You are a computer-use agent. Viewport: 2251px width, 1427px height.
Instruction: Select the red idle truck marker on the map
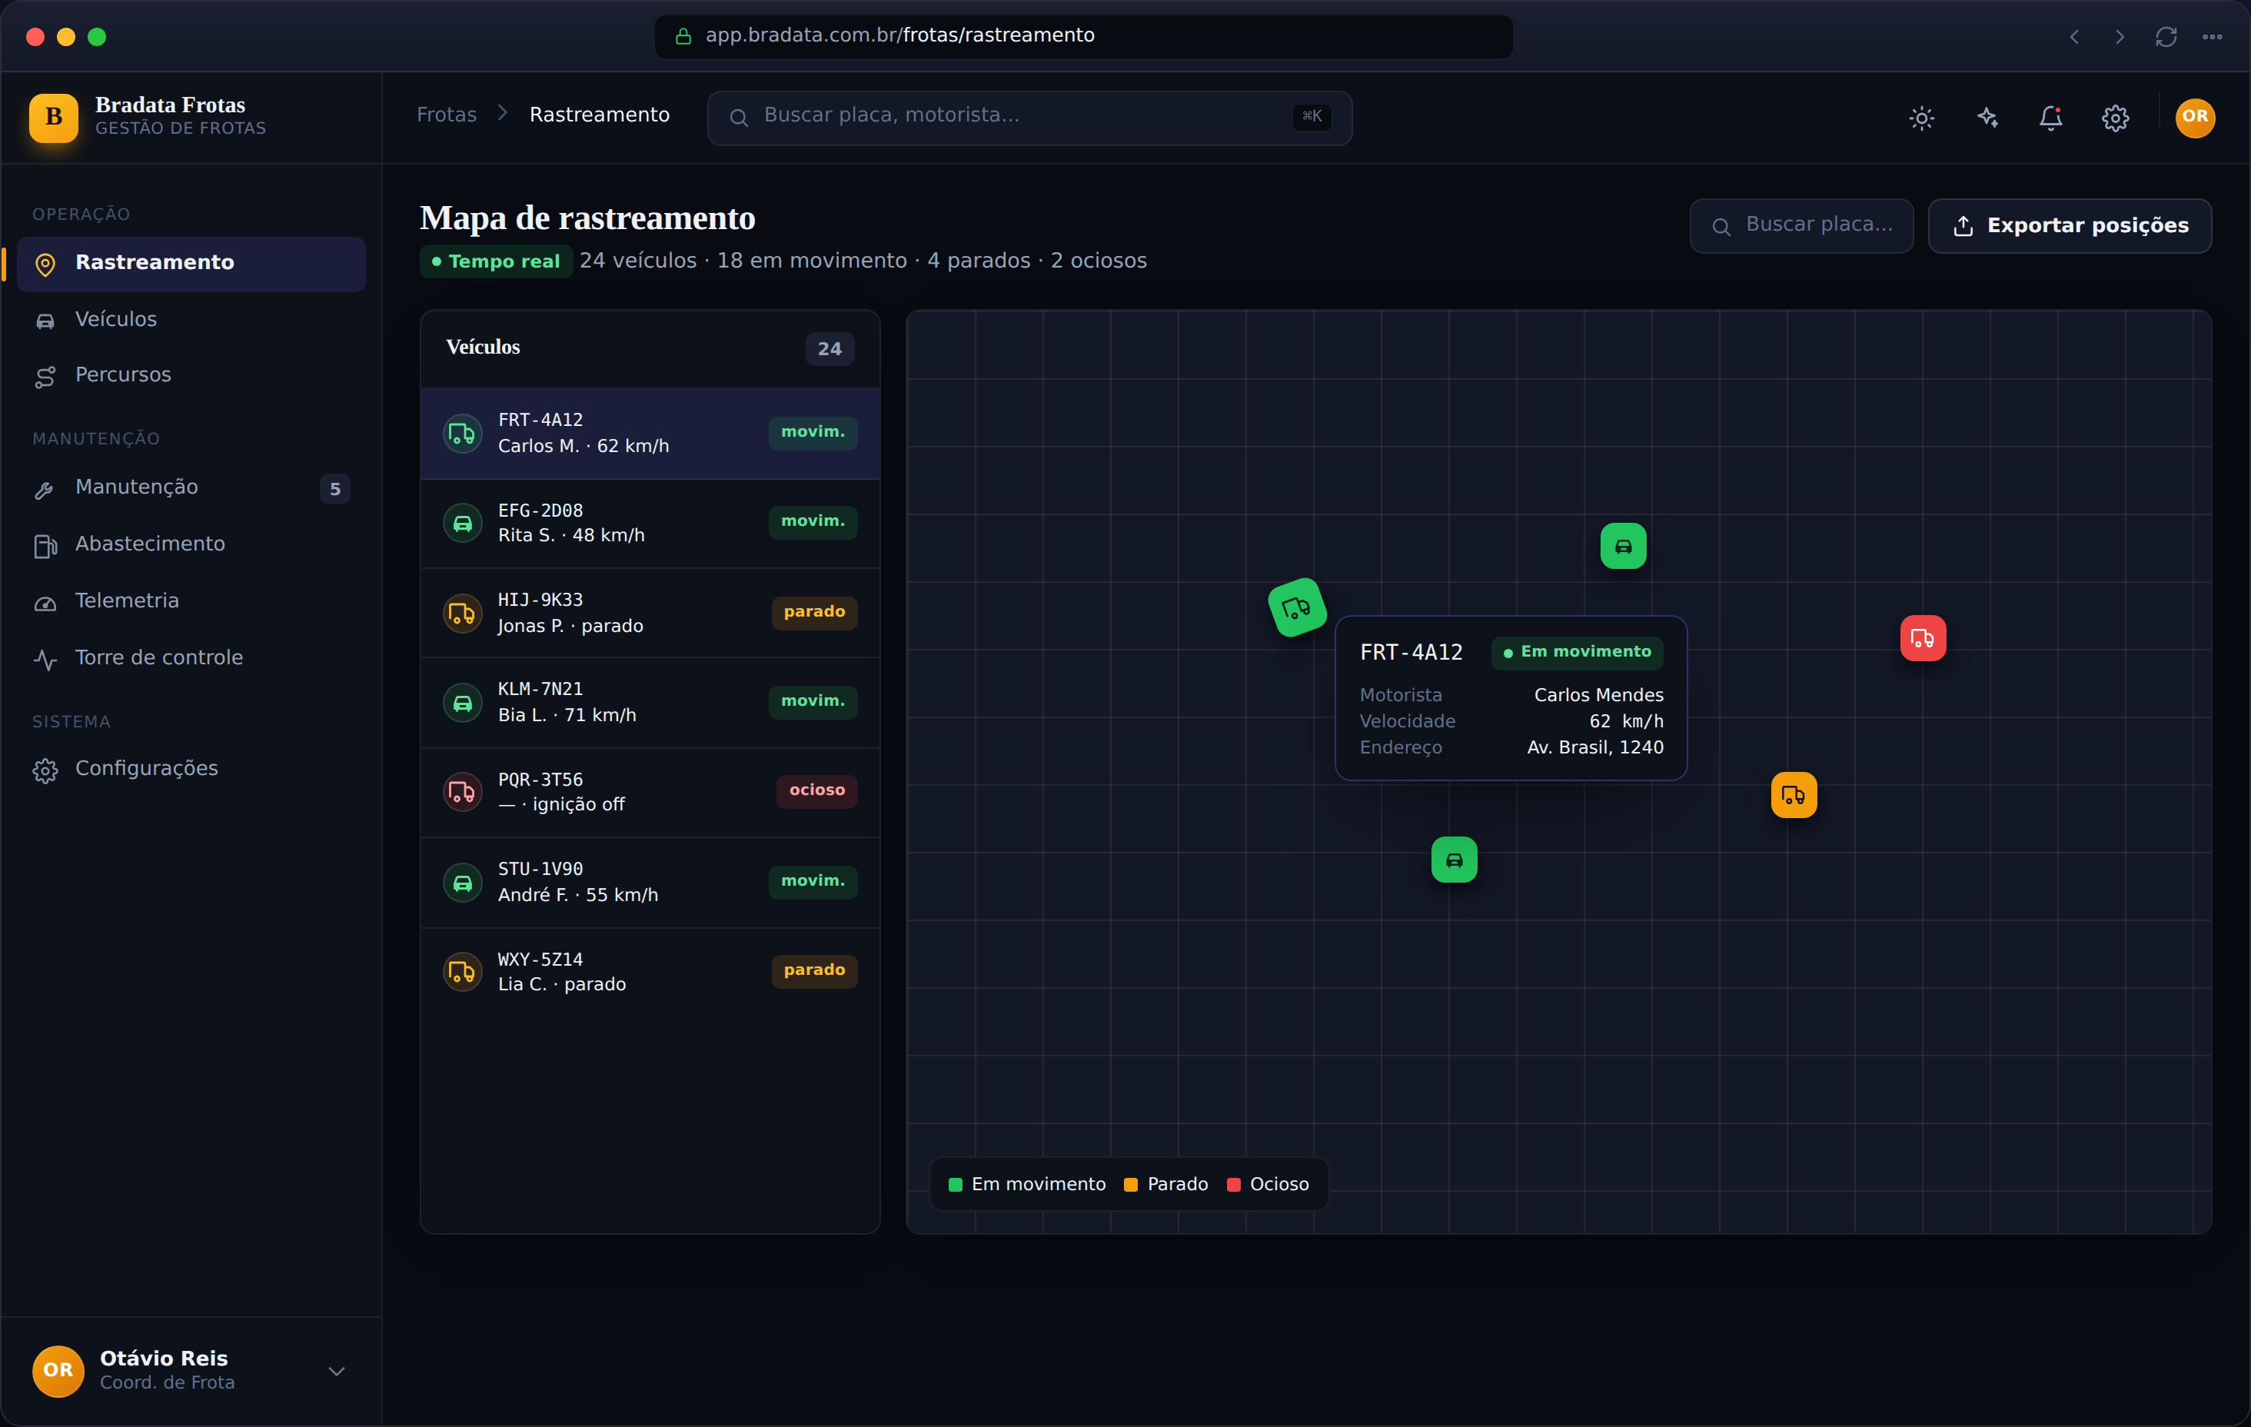(x=1922, y=639)
